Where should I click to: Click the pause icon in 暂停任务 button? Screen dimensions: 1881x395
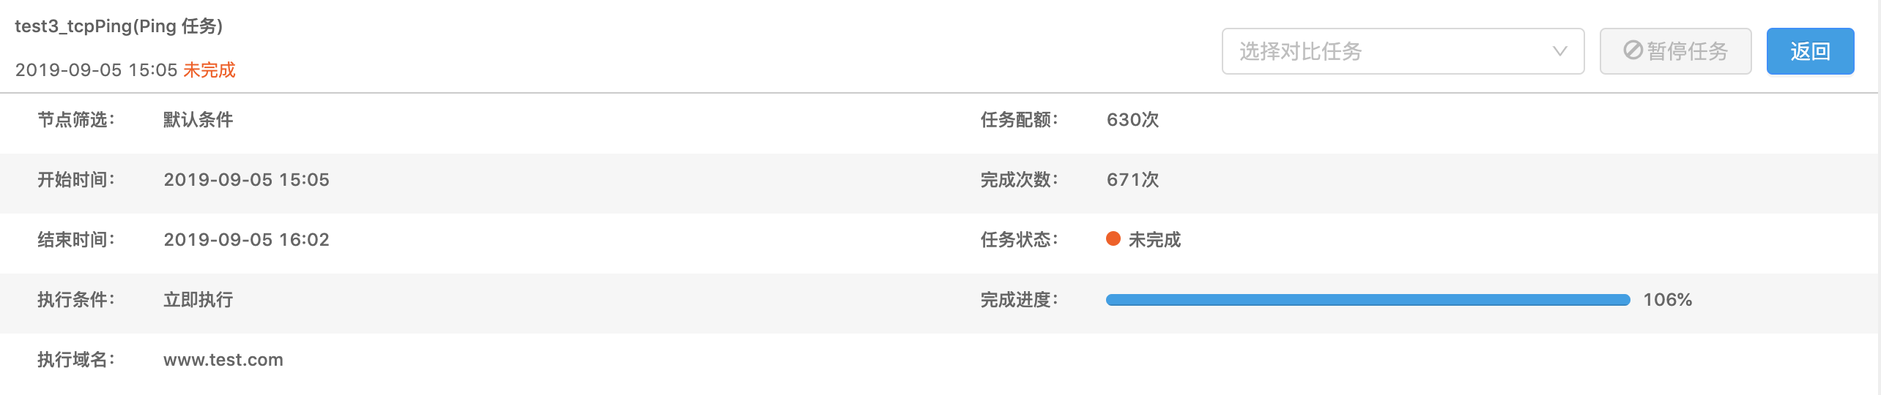tap(1633, 50)
